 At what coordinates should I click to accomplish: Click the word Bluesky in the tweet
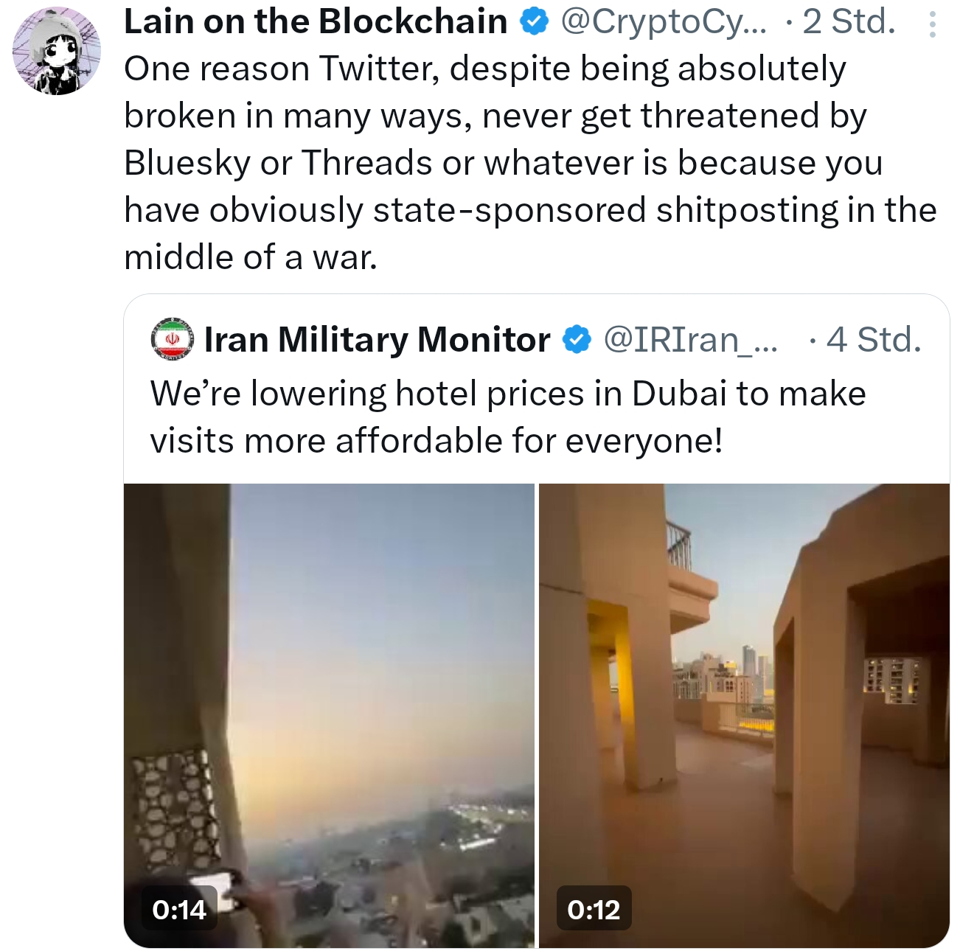click(x=187, y=163)
